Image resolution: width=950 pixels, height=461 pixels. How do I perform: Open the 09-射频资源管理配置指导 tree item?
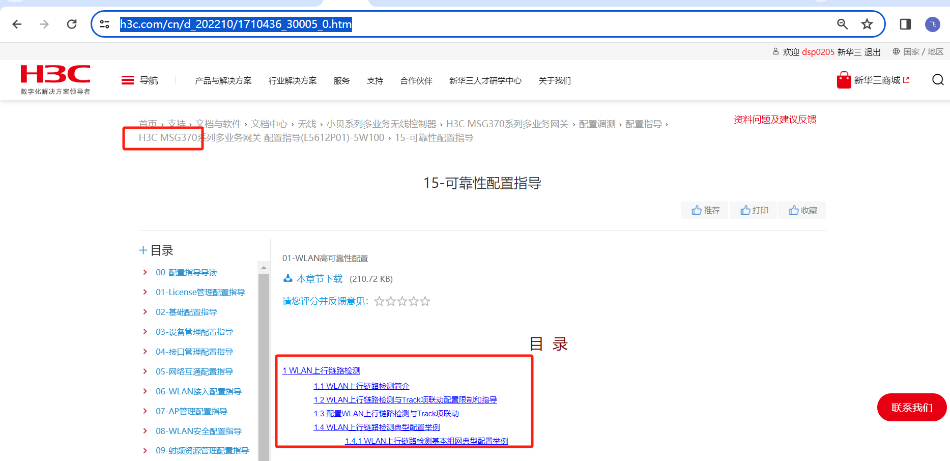202,451
